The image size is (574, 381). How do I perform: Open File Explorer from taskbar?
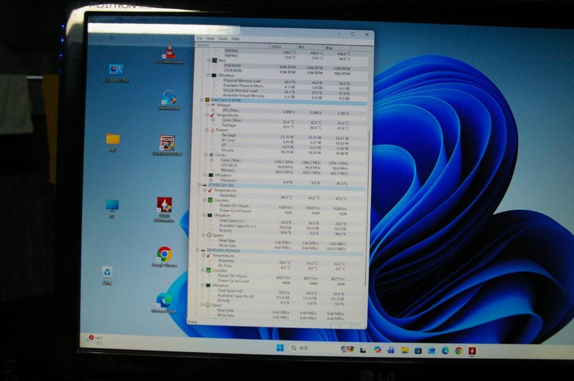click(x=404, y=350)
